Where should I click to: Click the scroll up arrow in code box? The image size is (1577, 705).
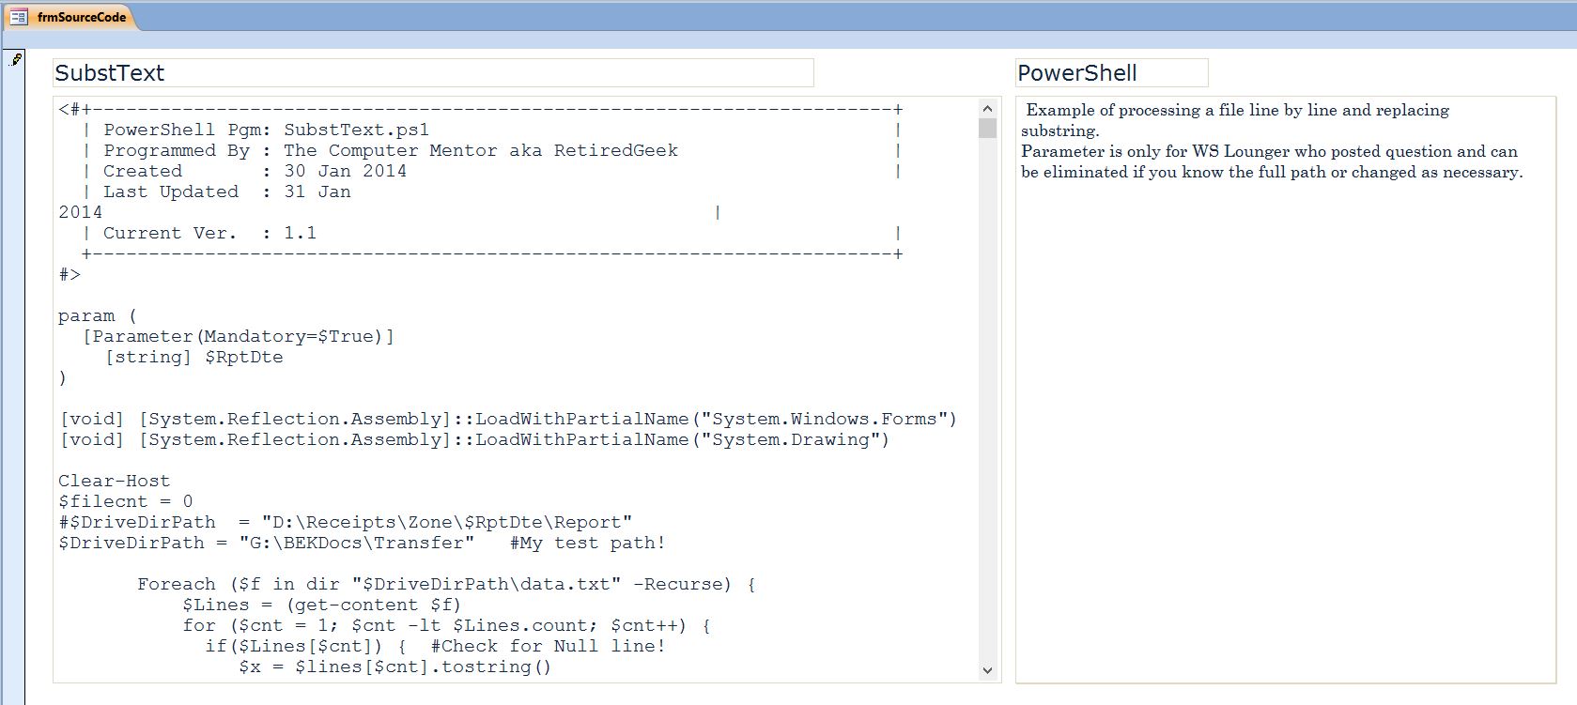point(987,109)
